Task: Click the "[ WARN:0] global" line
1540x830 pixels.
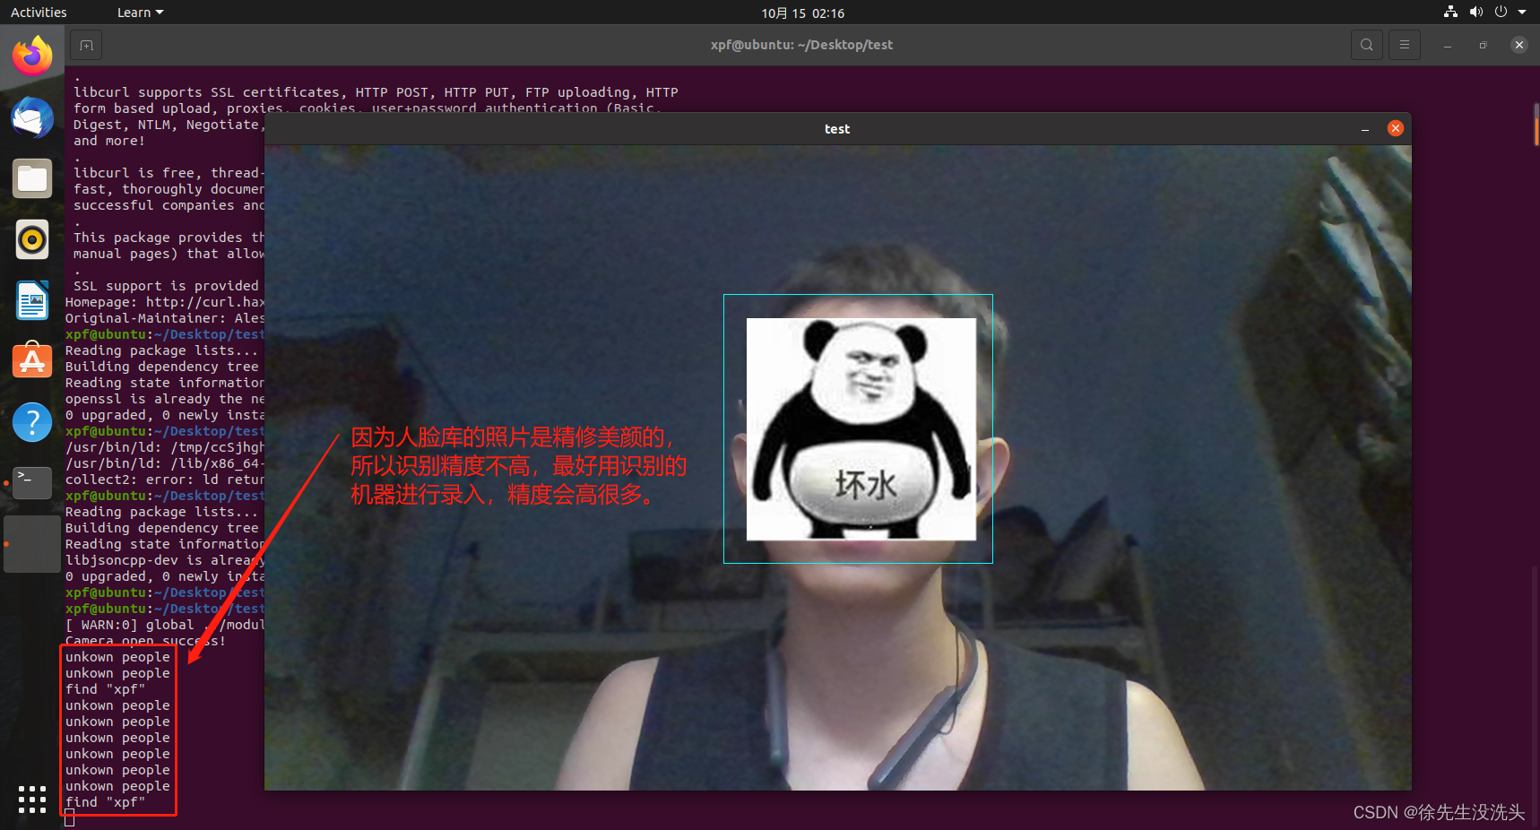Action: 165,625
